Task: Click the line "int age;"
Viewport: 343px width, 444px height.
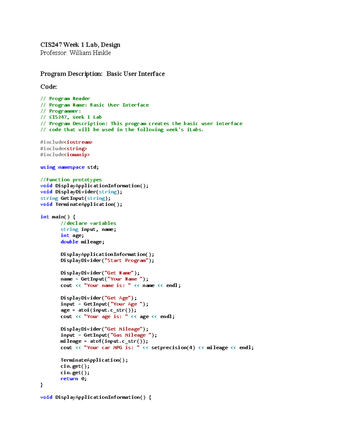Action: tap(72, 236)
